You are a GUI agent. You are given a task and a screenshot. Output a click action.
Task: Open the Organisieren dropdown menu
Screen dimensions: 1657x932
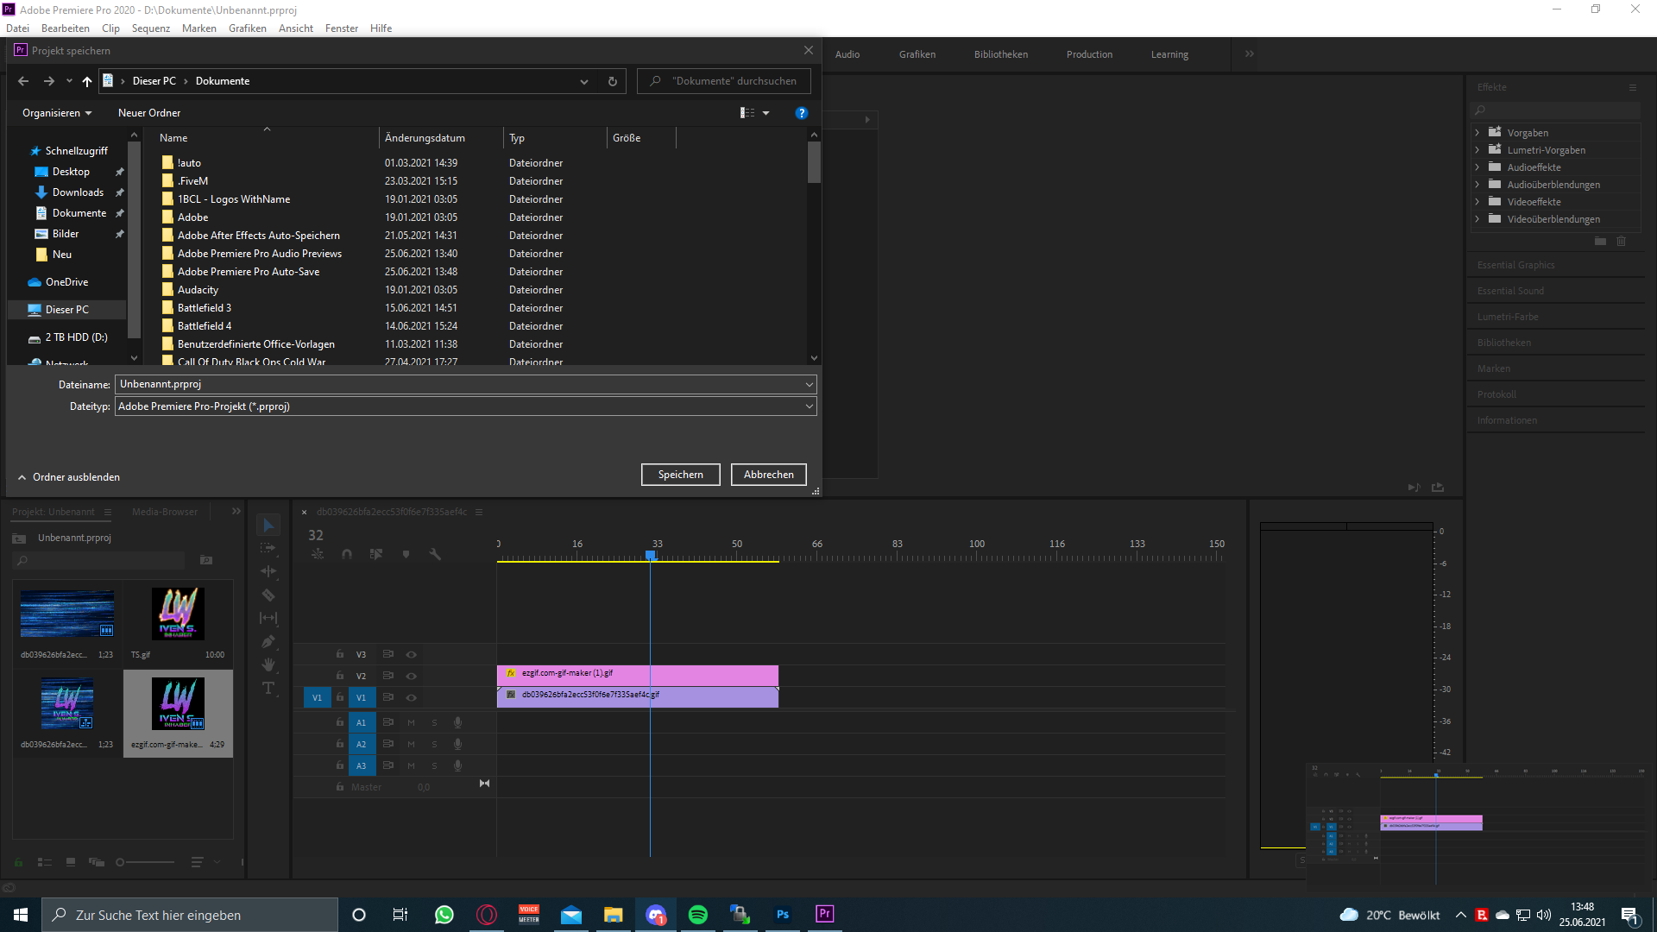(57, 113)
